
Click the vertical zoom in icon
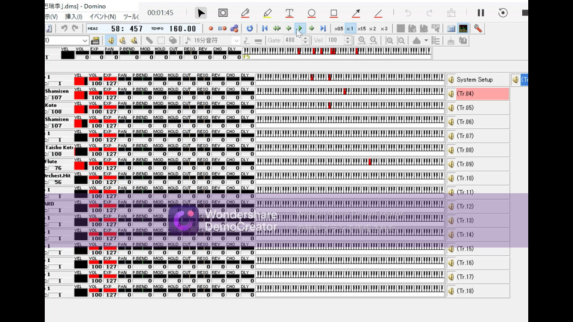[389, 41]
